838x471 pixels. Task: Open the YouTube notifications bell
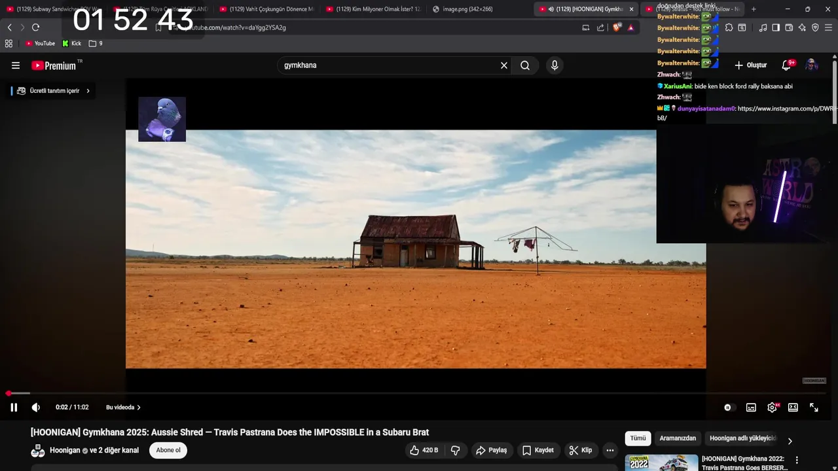[787, 65]
